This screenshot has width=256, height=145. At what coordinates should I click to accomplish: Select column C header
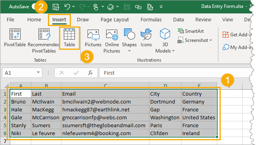click(105, 86)
